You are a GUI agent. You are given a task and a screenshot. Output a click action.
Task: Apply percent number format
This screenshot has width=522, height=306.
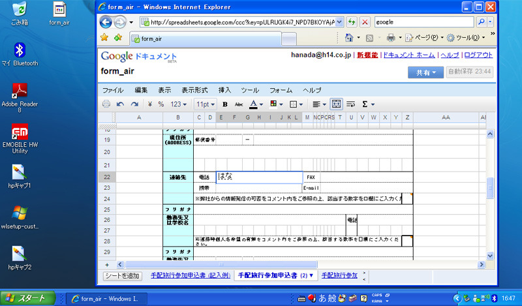[x=161, y=104]
